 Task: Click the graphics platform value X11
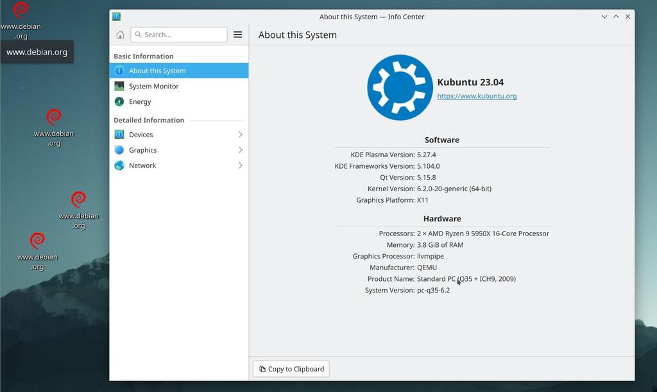pos(422,200)
